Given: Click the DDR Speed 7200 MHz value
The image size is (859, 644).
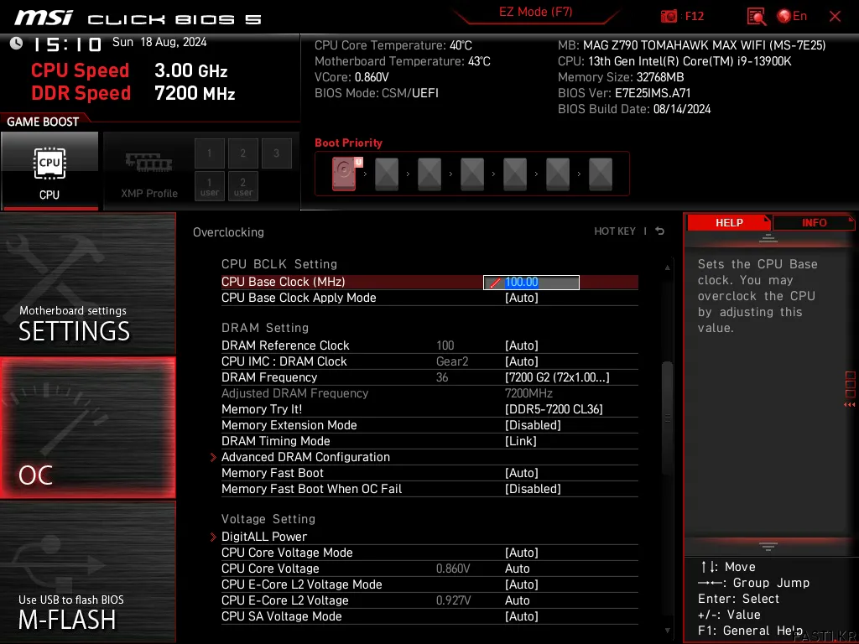Looking at the screenshot, I should (x=195, y=93).
